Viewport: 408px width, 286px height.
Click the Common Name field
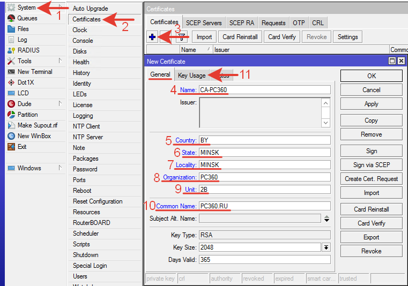click(x=265, y=206)
